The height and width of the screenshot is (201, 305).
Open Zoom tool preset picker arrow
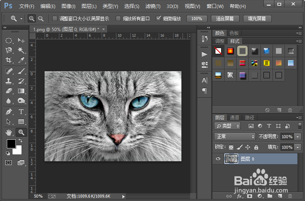coord(21,19)
